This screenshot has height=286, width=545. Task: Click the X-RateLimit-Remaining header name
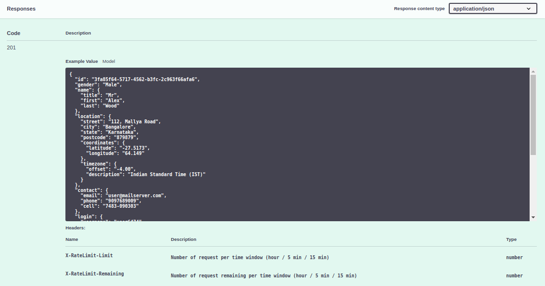click(x=94, y=274)
